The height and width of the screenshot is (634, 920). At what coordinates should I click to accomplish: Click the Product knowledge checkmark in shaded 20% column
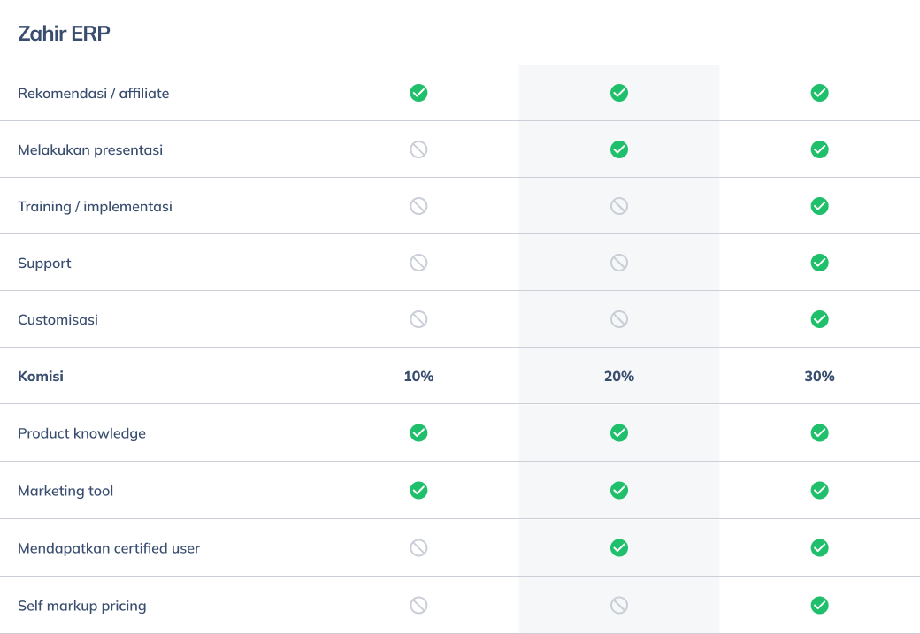pos(619,432)
